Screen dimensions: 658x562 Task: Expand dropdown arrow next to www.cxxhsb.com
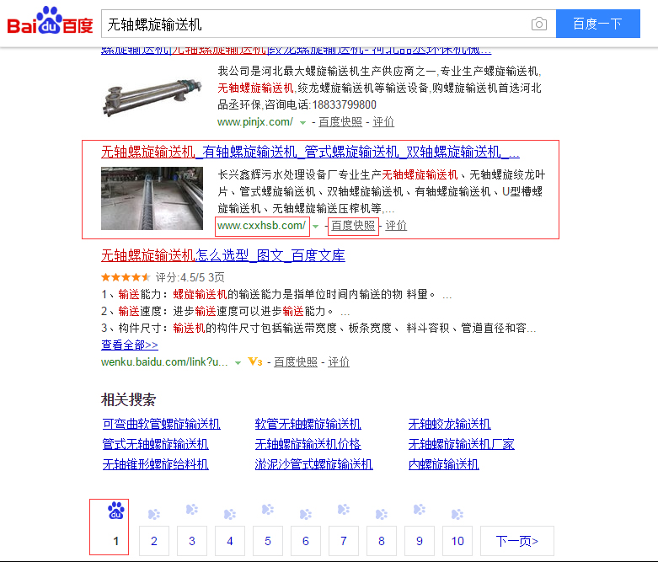[316, 227]
